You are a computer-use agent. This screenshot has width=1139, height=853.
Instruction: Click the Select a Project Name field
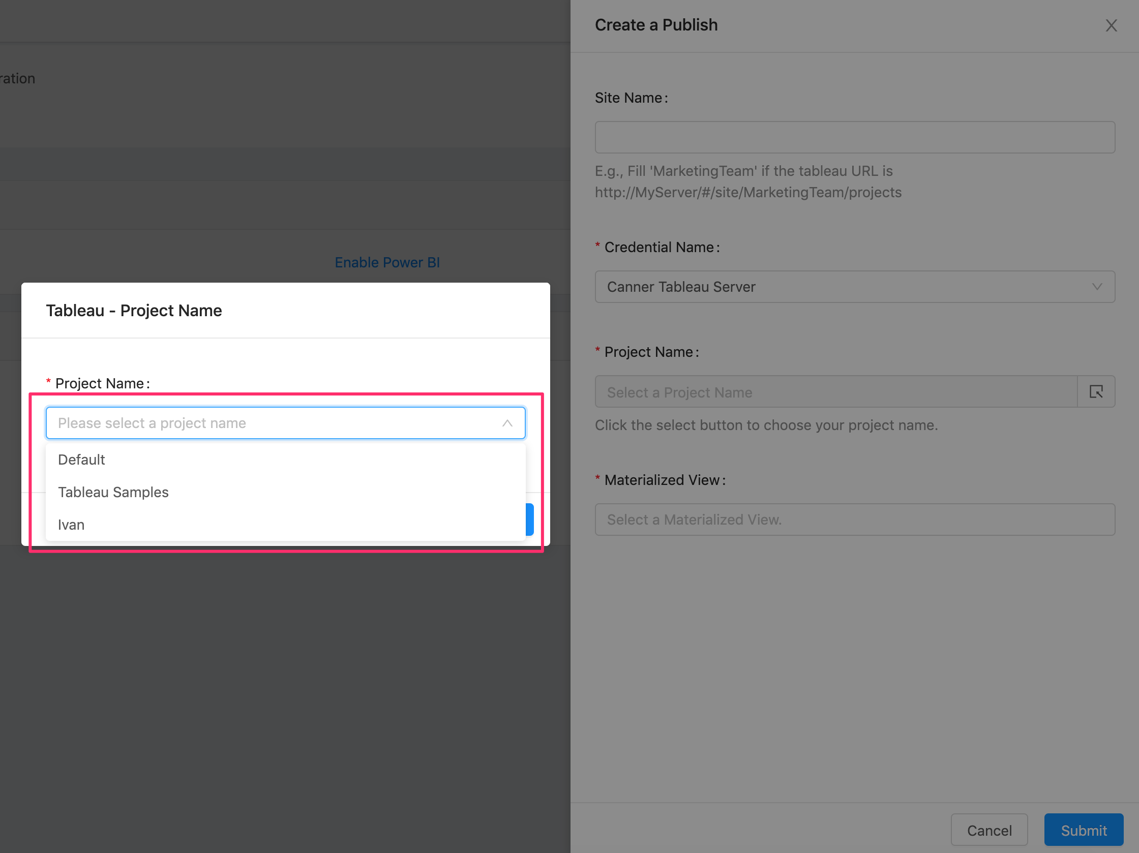click(836, 392)
